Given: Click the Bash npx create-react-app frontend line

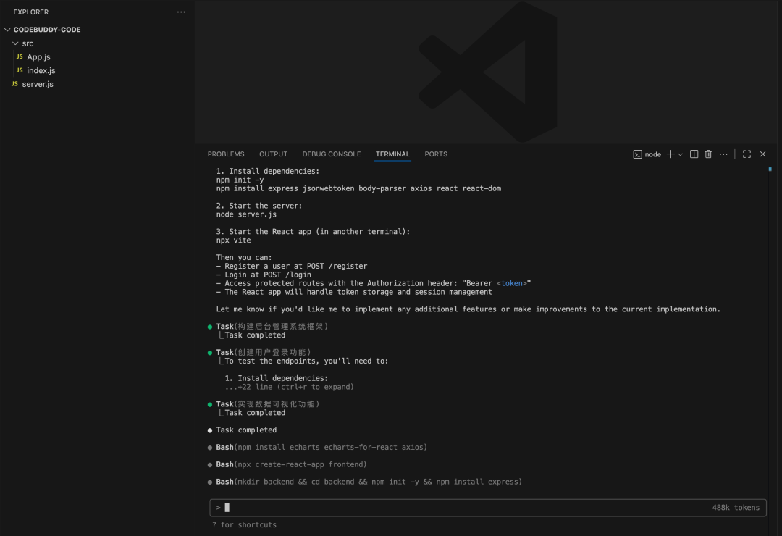Looking at the screenshot, I should coord(291,464).
